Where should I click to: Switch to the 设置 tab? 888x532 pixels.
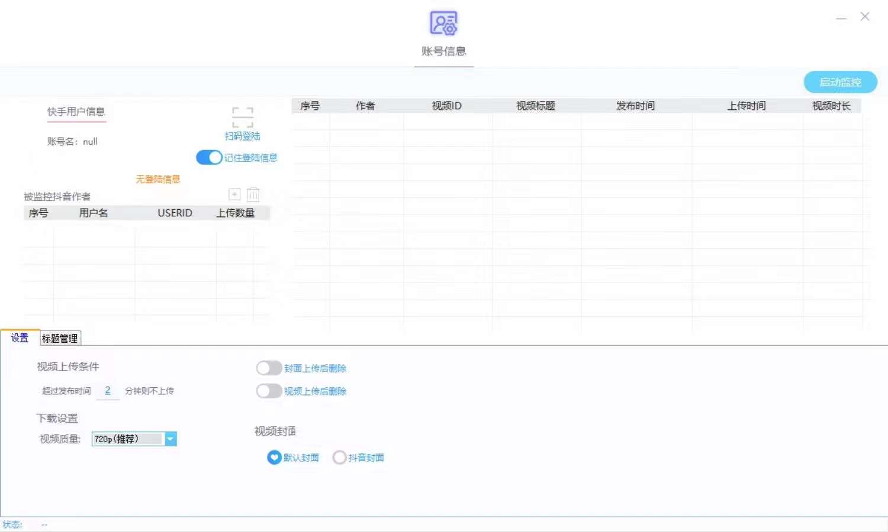point(20,338)
